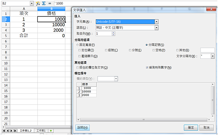Enable the 逗號 separator checkbox
This screenshot has height=135, width=218.
[106, 50]
